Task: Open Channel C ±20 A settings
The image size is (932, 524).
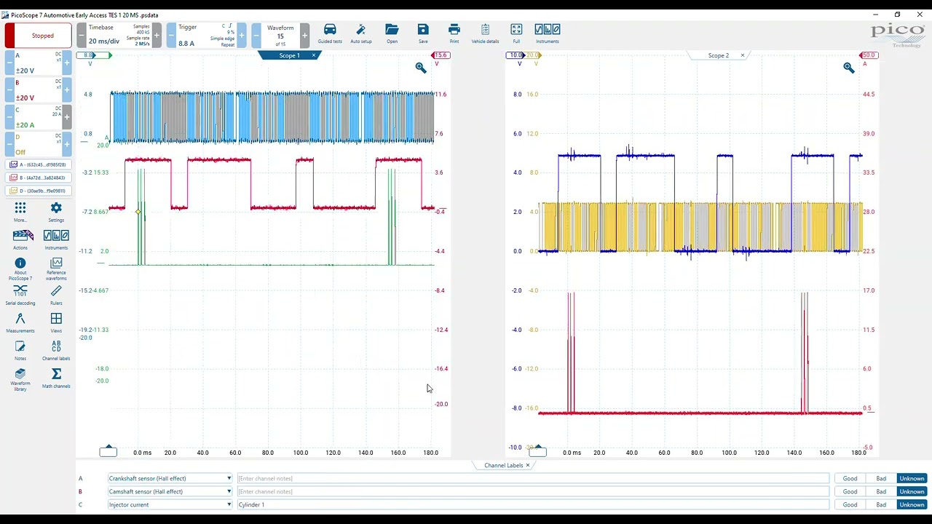Action: pos(38,117)
